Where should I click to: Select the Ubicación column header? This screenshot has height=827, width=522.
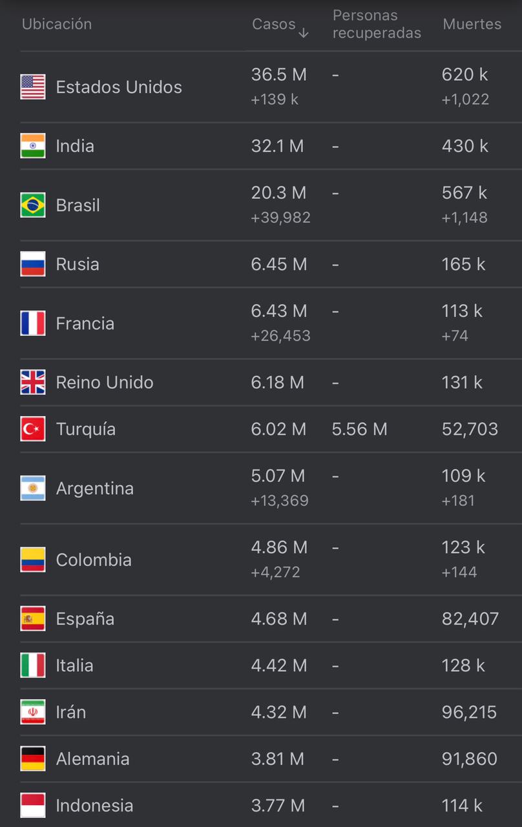(x=57, y=24)
